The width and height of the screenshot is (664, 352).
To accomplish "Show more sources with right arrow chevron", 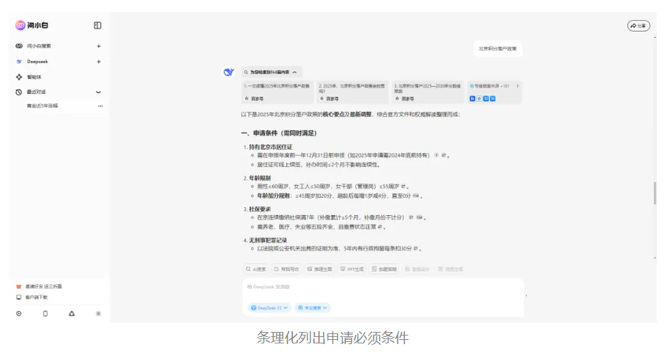I will tap(518, 86).
